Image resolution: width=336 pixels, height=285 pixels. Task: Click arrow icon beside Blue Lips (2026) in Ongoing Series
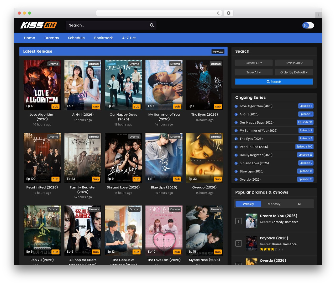click(x=236, y=171)
